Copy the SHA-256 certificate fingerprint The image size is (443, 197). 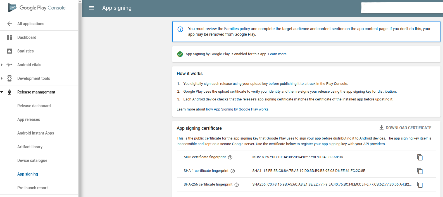420,184
